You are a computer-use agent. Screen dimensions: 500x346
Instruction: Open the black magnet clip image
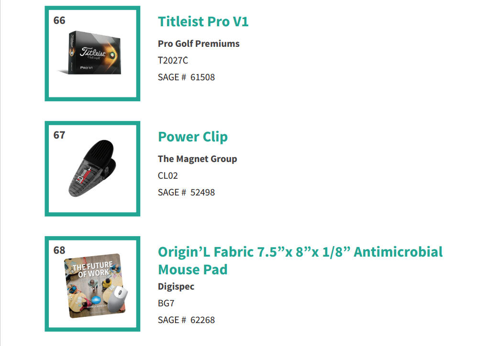click(92, 168)
